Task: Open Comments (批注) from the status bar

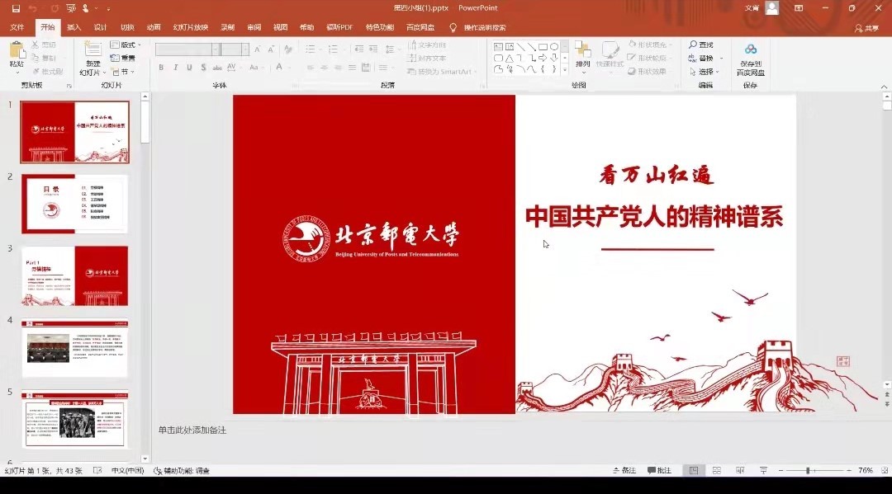Action: pyautogui.click(x=659, y=470)
